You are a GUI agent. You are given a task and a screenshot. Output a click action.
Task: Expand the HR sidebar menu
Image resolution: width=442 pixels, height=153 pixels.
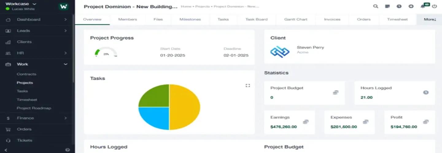(65, 53)
